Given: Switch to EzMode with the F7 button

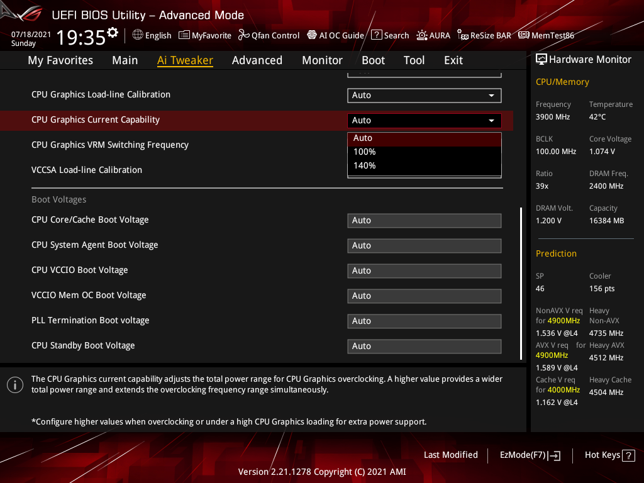Looking at the screenshot, I should (530, 455).
